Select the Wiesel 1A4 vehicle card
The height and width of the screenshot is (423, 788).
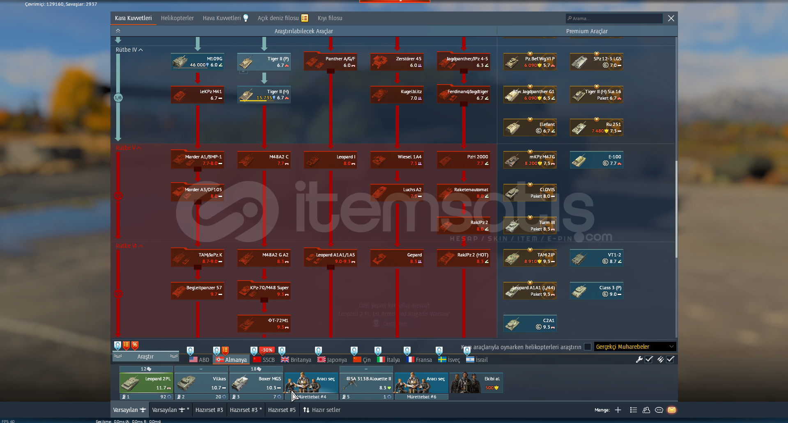[x=397, y=160]
